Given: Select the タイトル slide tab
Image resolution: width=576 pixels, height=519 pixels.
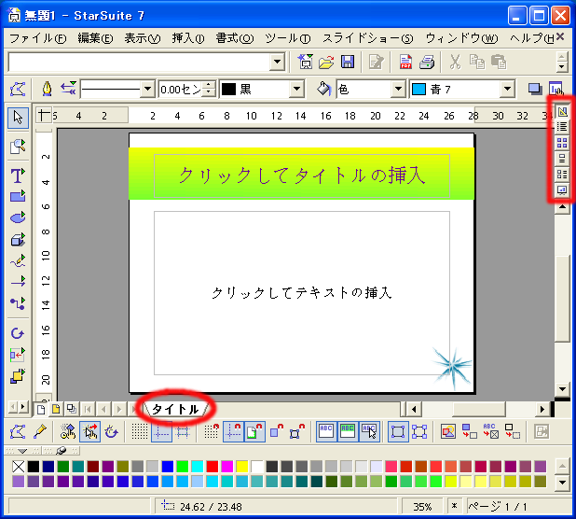Looking at the screenshot, I should pyautogui.click(x=175, y=409).
